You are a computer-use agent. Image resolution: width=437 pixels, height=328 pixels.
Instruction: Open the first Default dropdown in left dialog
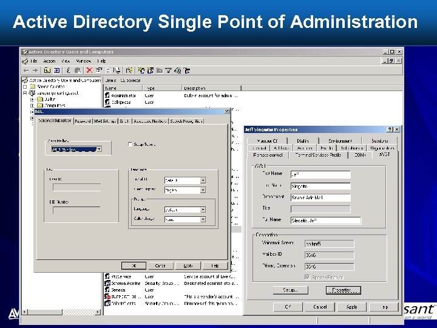pos(203,180)
